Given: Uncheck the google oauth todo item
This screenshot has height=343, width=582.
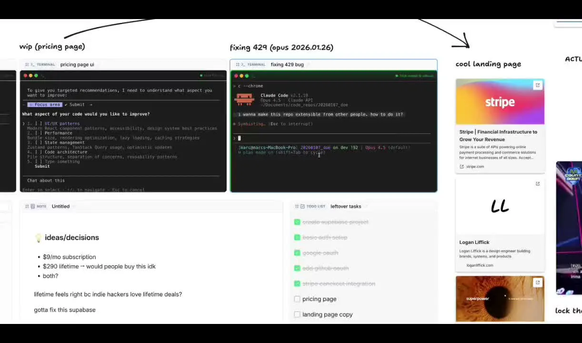Looking at the screenshot, I should (x=297, y=253).
